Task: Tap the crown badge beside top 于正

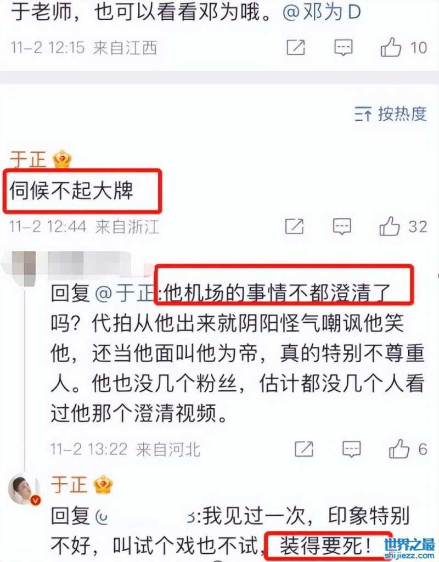Action: (x=62, y=159)
